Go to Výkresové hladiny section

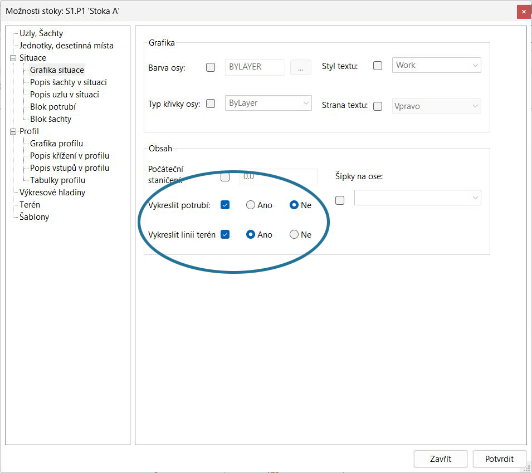click(x=52, y=193)
